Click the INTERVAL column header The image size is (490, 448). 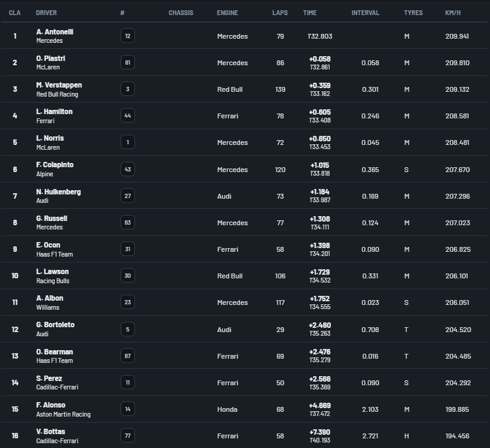coord(365,13)
